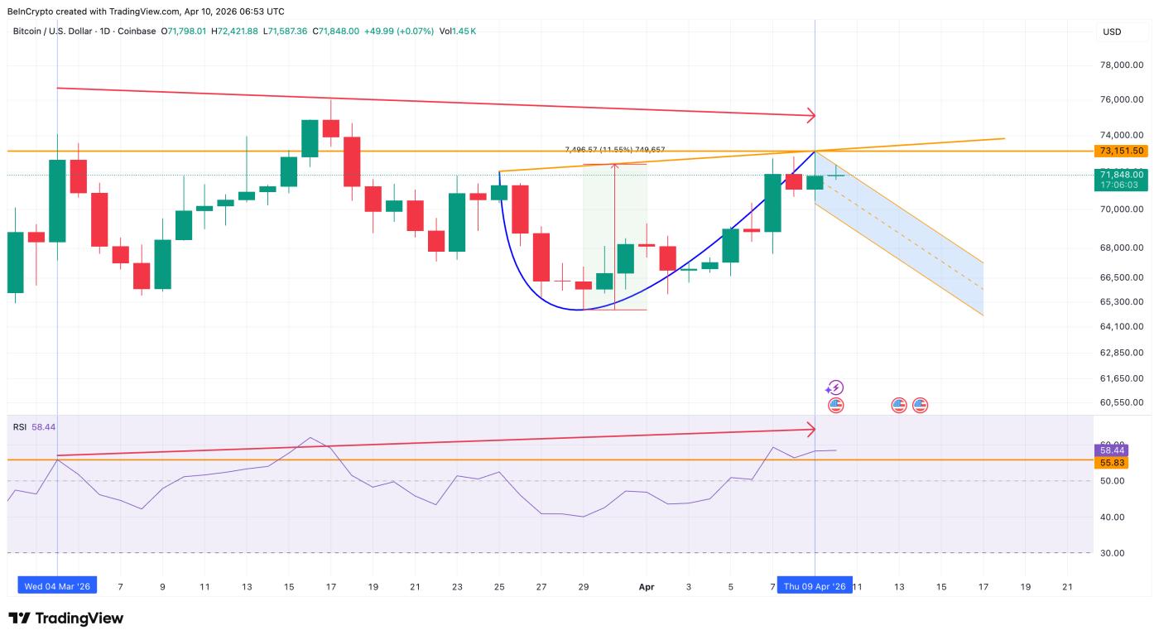This screenshot has width=1159, height=640.
Task: Click the red arrowhead on price trendline
Action: 811,115
